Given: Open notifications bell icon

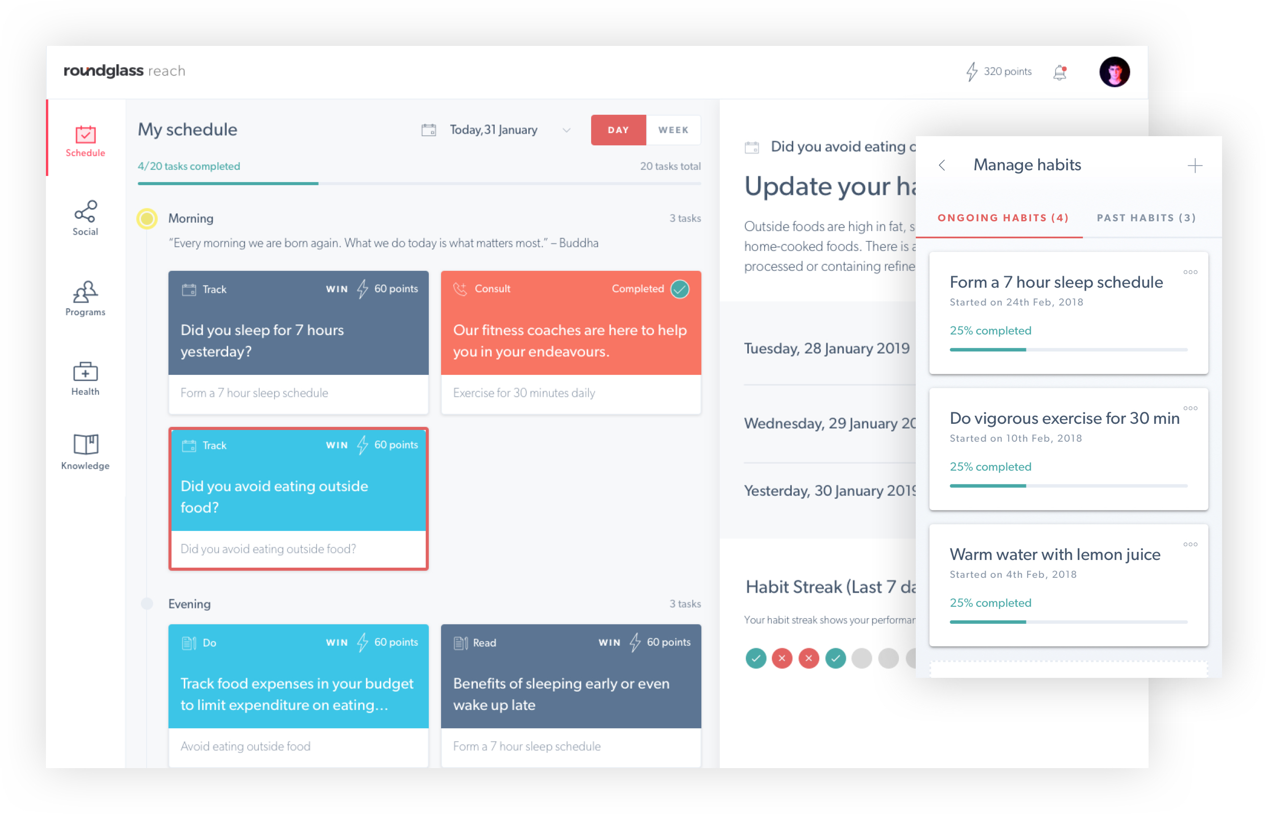Looking at the screenshot, I should pos(1060,72).
